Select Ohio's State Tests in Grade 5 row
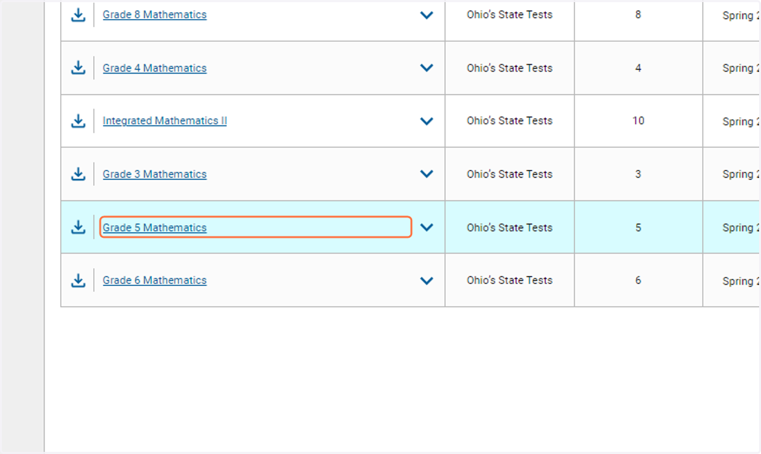The height and width of the screenshot is (454, 761). 510,227
